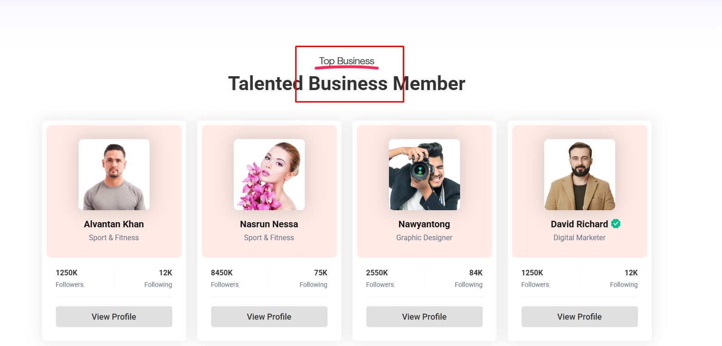Viewport: 722px width, 346px height.
Task: Click the Top Business section subtitle
Action: 347,61
